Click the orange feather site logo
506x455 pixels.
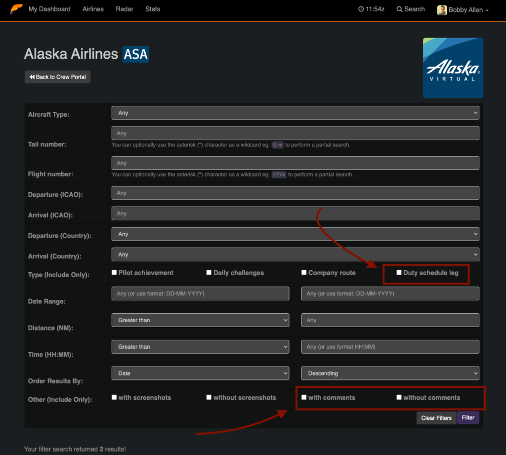pyautogui.click(x=16, y=9)
